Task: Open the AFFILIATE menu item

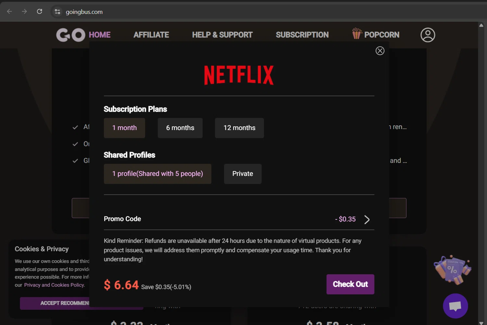Action: 151,35
